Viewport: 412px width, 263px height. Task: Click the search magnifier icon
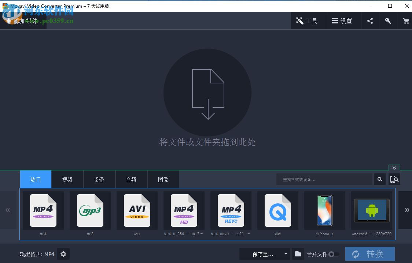click(x=379, y=179)
